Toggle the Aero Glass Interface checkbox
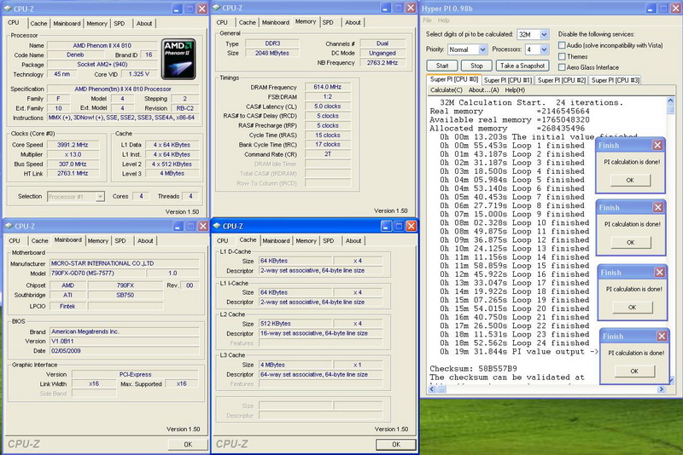Screen dimensions: 683x455 (x=563, y=67)
